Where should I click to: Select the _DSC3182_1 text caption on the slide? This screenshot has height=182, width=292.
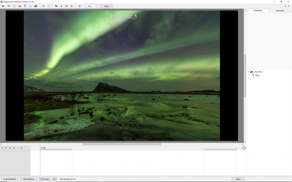point(123,17)
